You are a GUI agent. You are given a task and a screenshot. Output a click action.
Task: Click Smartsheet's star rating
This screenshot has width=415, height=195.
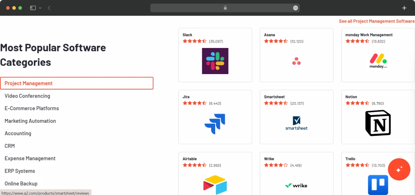pyautogui.click(x=276, y=103)
